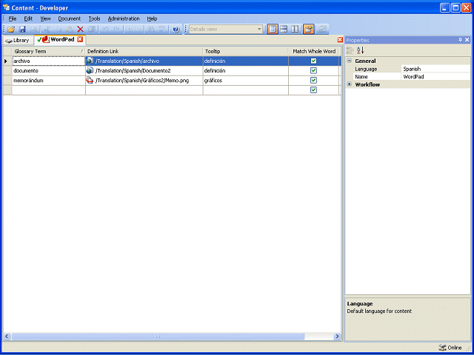
Task: Click the Categorized view icon in Properties
Action: coord(350,50)
